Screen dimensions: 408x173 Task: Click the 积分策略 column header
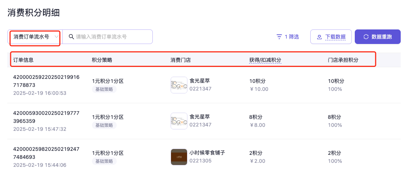102,60
